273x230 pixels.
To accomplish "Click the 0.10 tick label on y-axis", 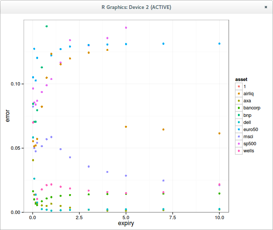I will coord(15,84).
